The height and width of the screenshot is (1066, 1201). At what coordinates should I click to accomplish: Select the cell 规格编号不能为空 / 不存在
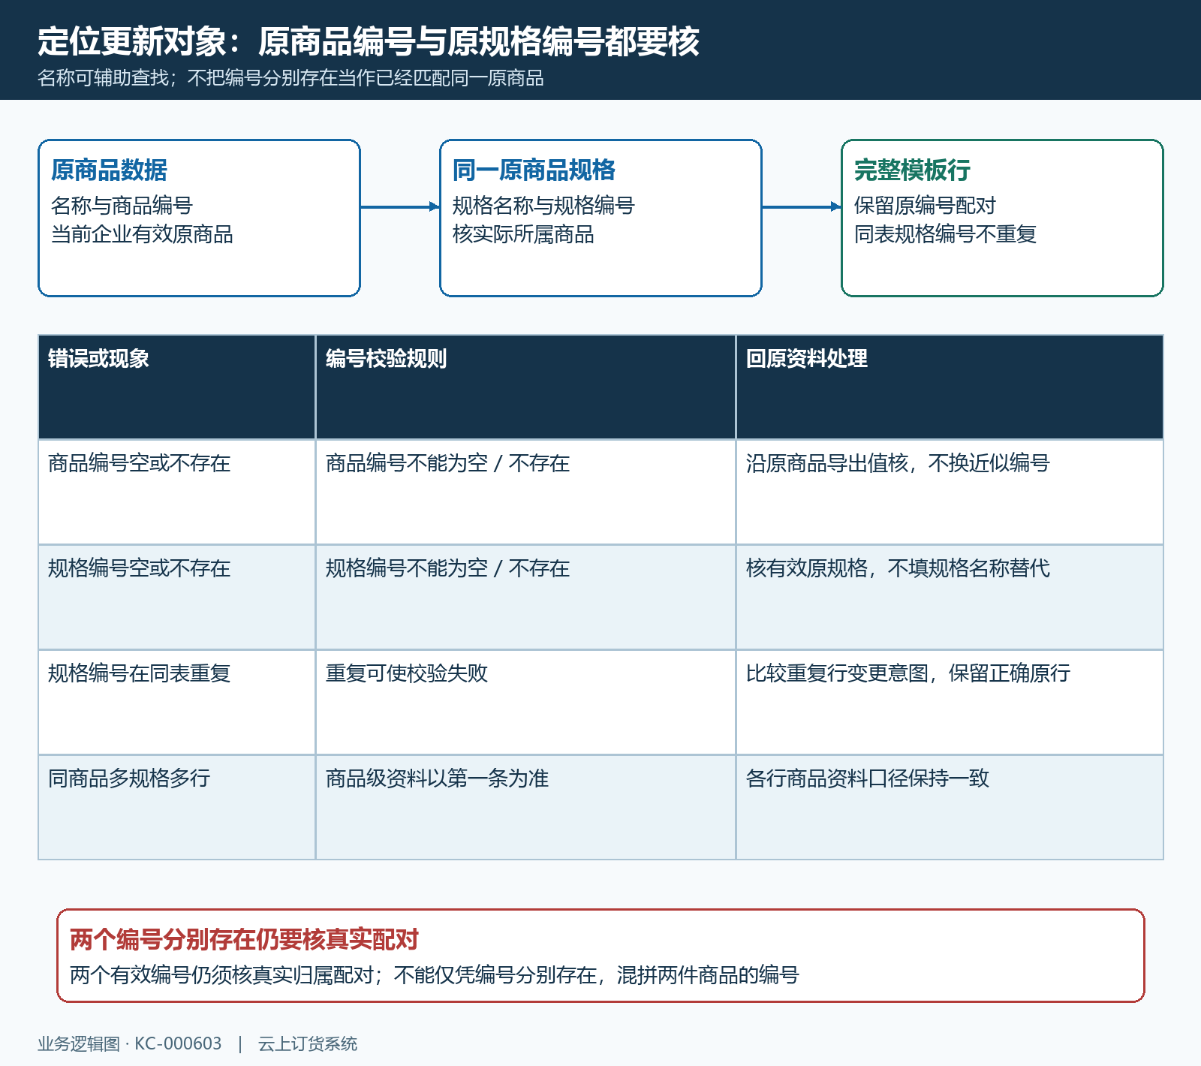525,597
